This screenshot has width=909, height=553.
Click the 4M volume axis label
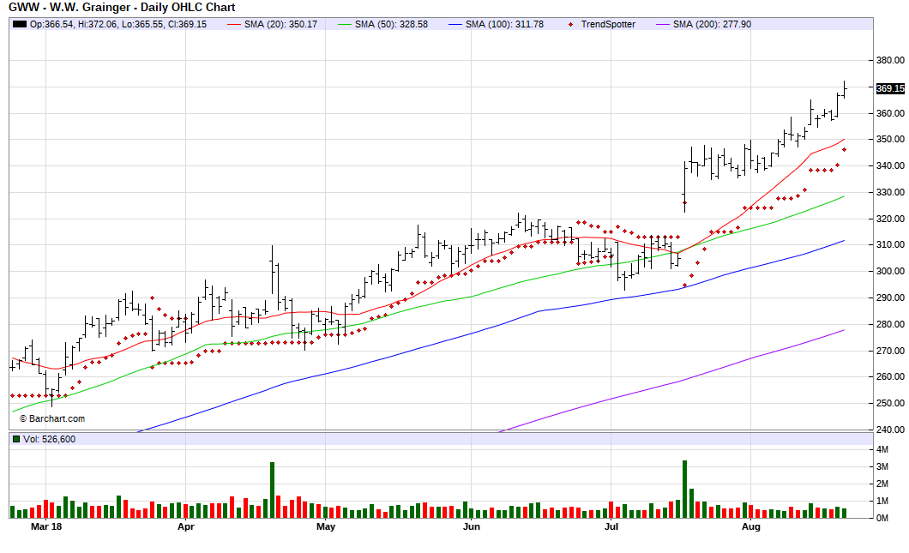(882, 450)
